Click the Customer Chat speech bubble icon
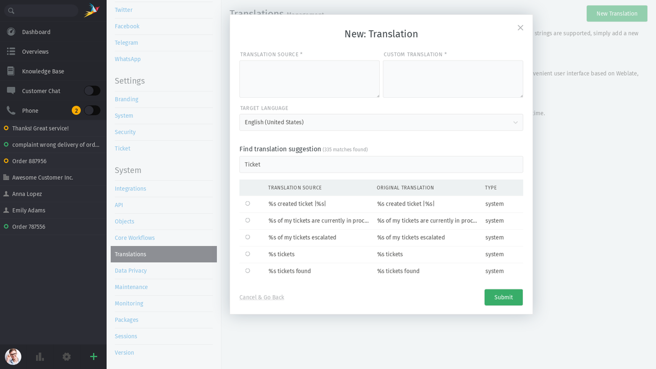The image size is (656, 369). (11, 90)
